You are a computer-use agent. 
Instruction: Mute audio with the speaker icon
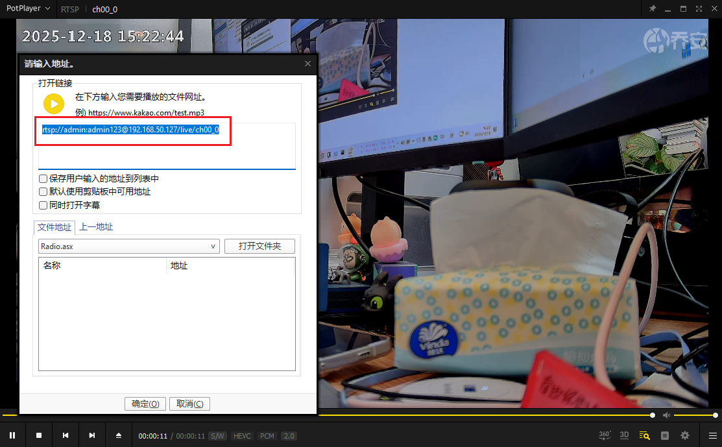pos(666,415)
